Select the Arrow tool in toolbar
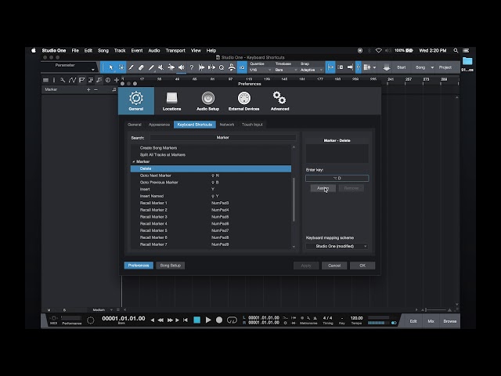 click(x=111, y=67)
